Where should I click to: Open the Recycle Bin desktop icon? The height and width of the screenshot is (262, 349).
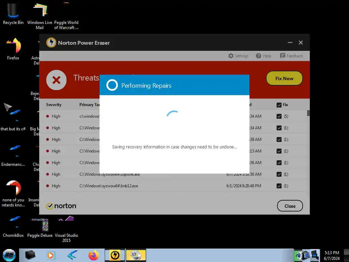13,13
